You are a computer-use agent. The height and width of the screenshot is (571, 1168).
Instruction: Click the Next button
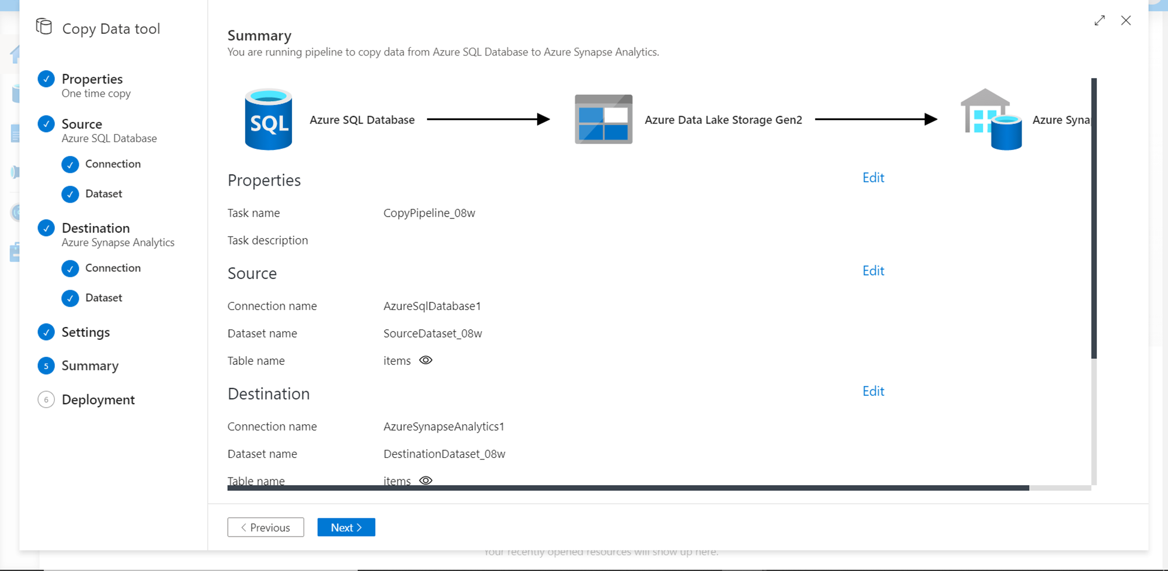346,527
